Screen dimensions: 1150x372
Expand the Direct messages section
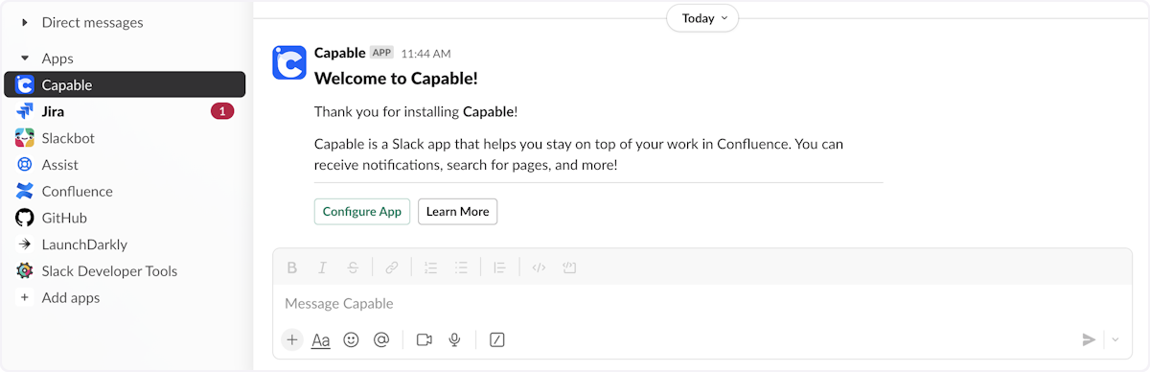tap(25, 22)
